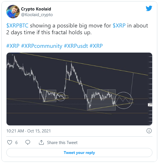
Task: Open replies with the speech bubble icon
Action: pyautogui.click(x=28, y=142)
